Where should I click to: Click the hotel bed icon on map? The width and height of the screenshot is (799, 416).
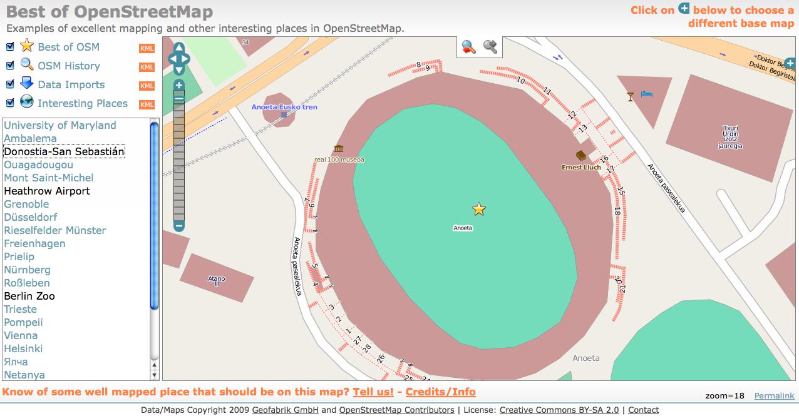click(x=647, y=94)
